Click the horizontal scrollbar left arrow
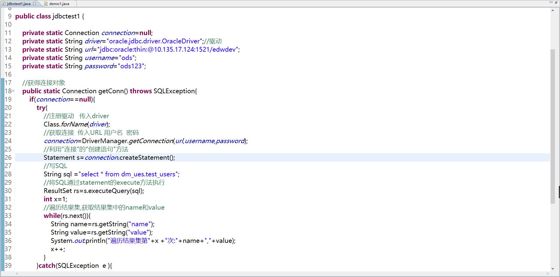Image resolution: width=560 pixels, height=277 pixels. [17, 273]
